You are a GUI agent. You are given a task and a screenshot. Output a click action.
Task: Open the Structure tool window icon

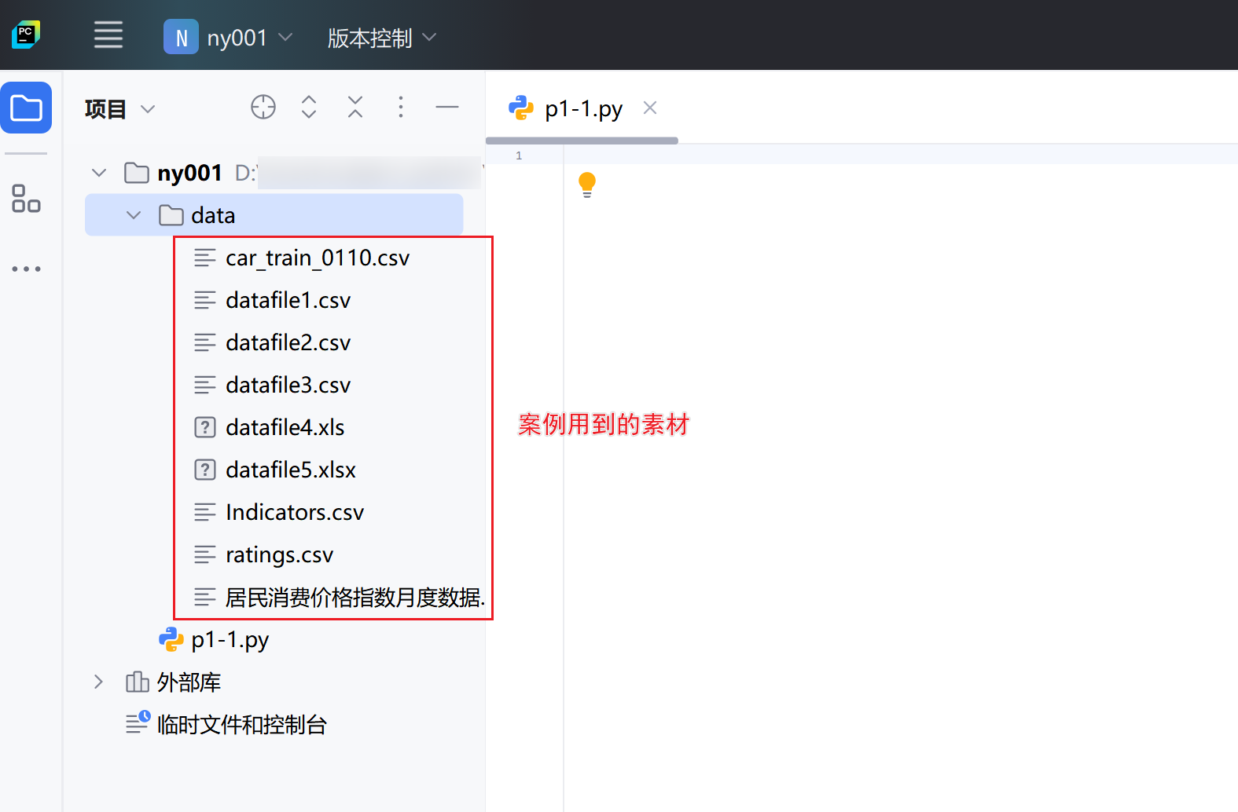(26, 199)
